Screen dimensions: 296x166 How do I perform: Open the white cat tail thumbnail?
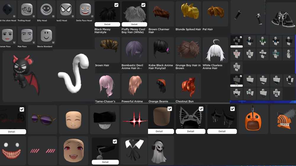74,73
